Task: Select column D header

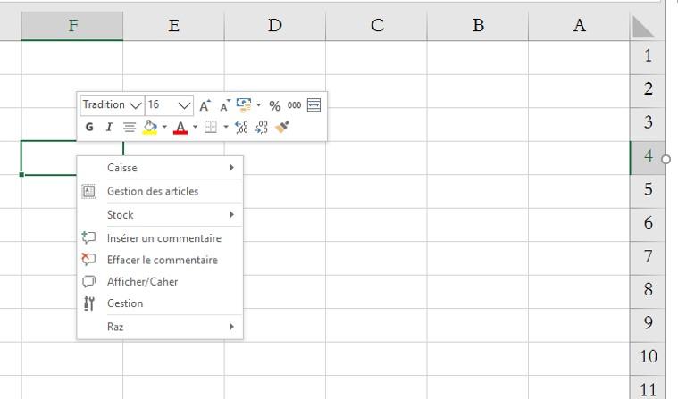Action: 275,26
